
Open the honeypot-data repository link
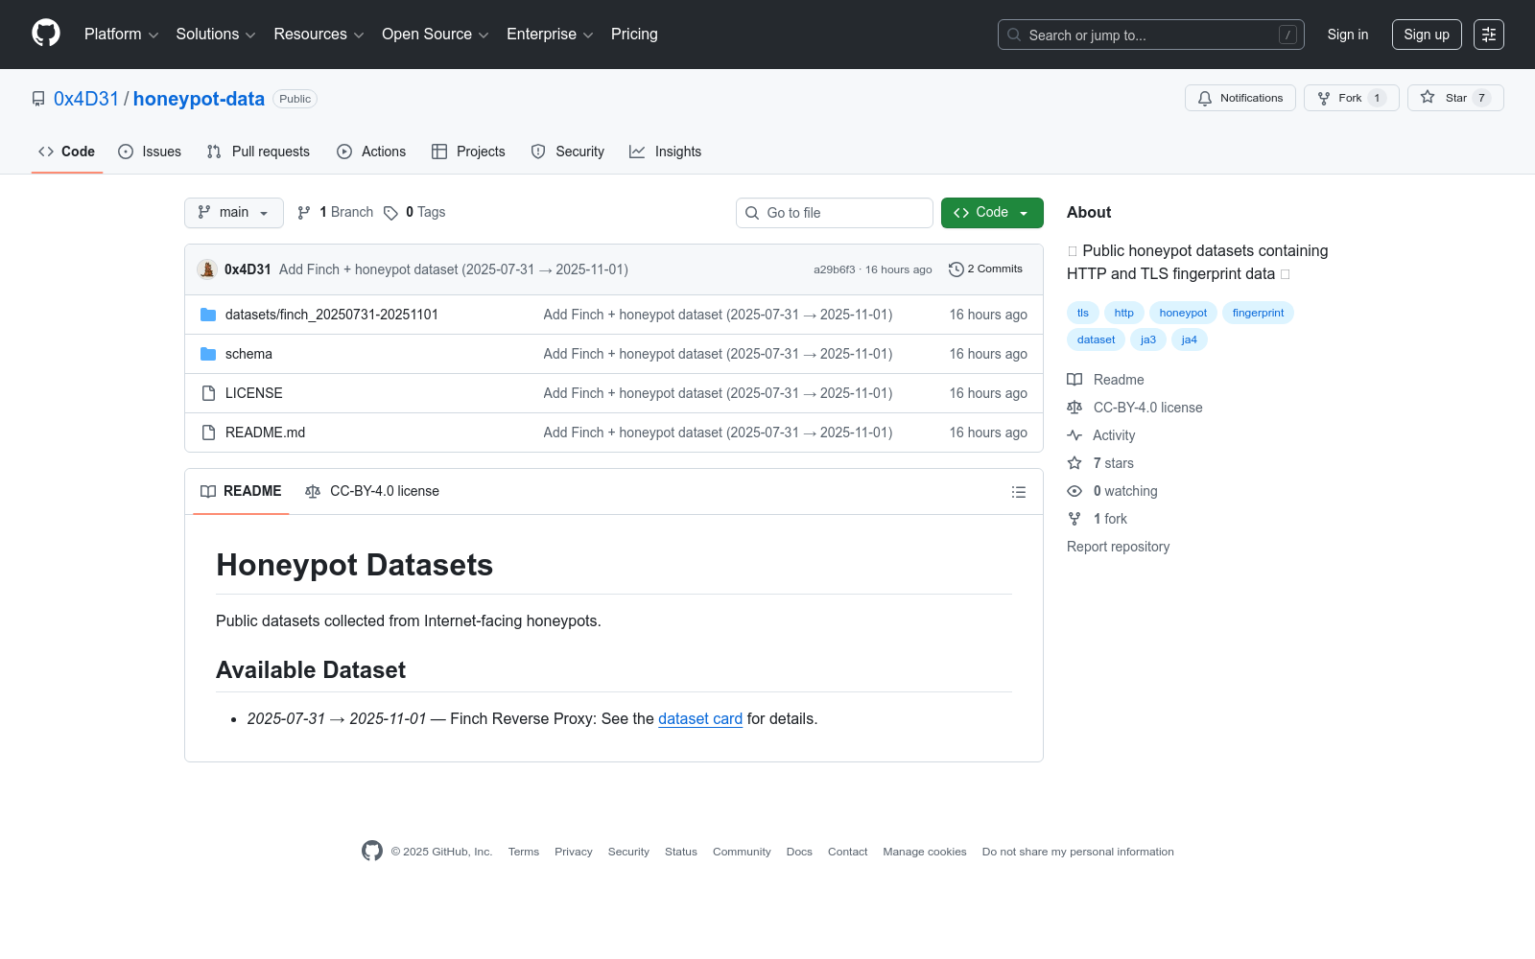199,99
